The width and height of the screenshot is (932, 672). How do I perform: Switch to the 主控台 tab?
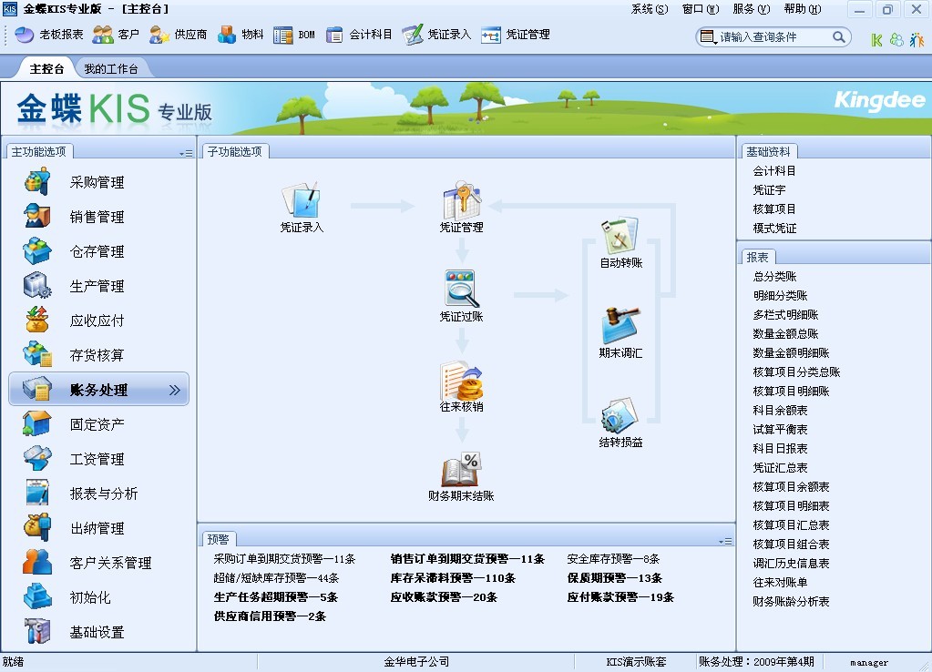click(x=46, y=69)
